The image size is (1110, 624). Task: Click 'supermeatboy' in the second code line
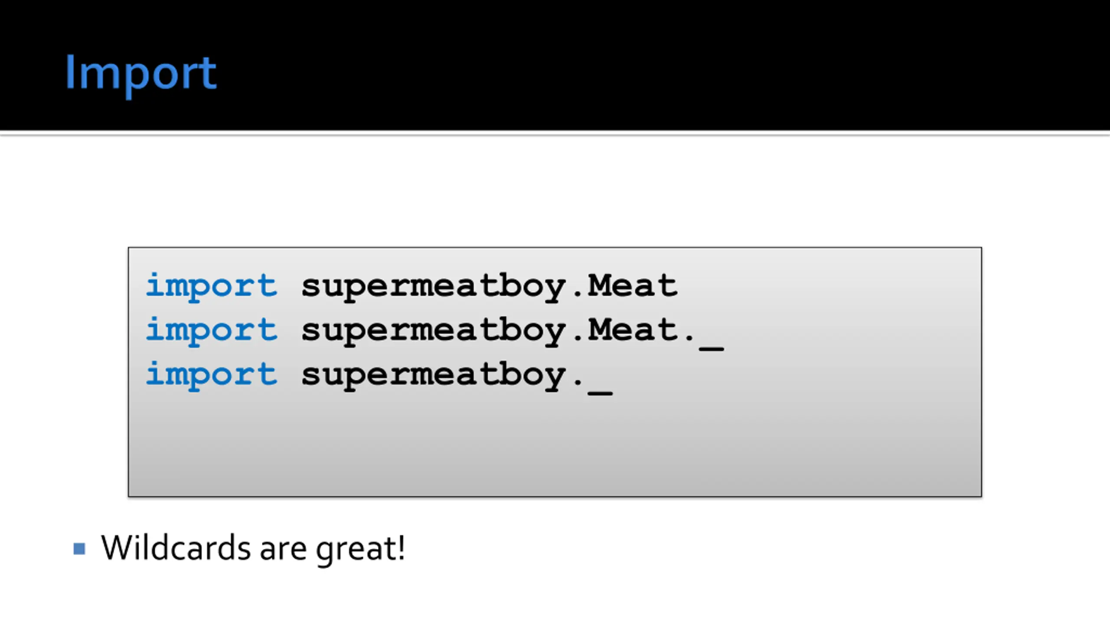tap(434, 331)
